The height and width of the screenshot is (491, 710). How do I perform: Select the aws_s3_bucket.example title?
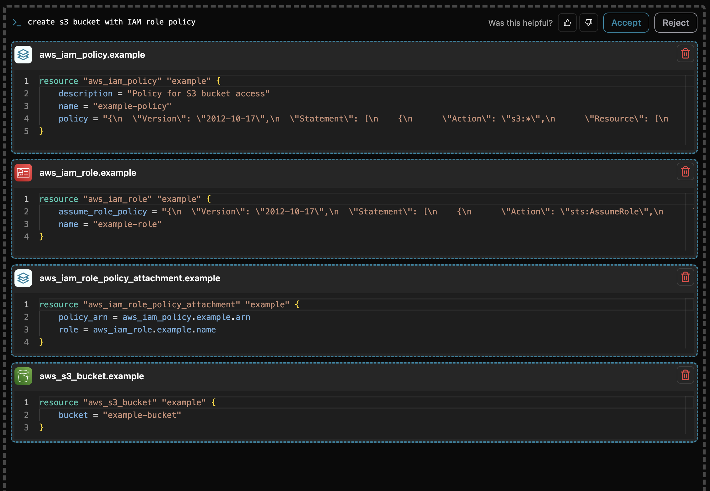91,376
